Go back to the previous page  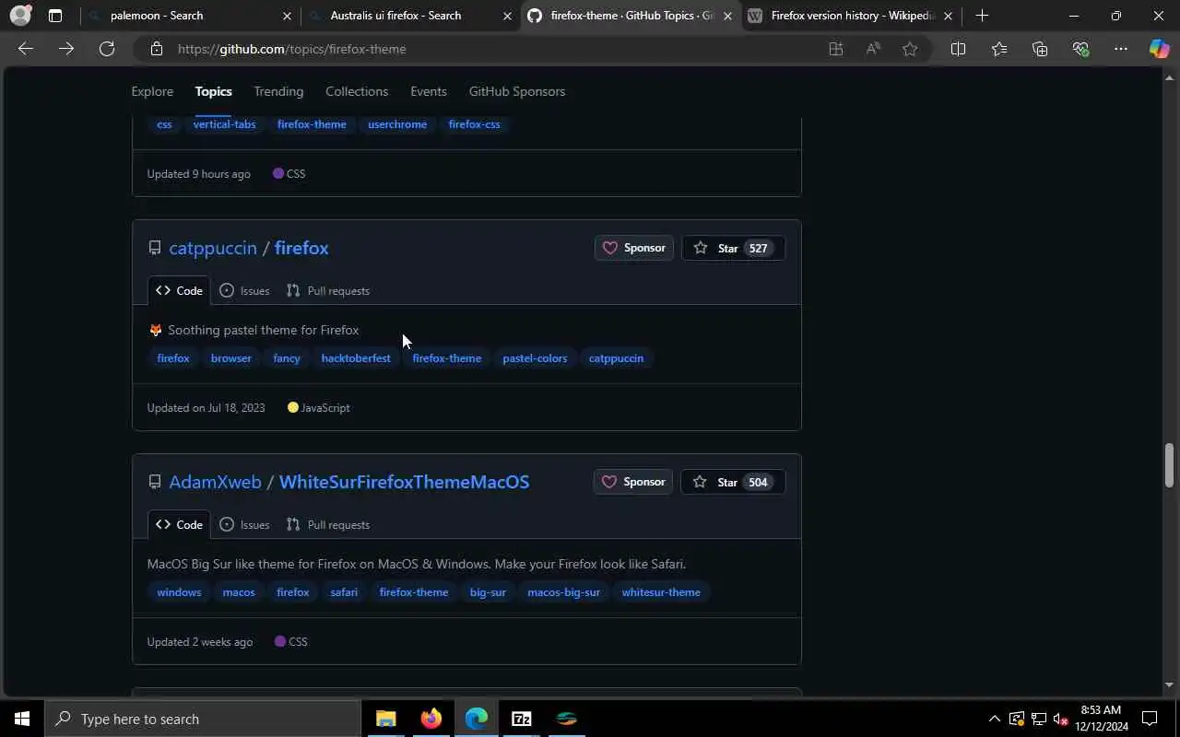(x=26, y=49)
